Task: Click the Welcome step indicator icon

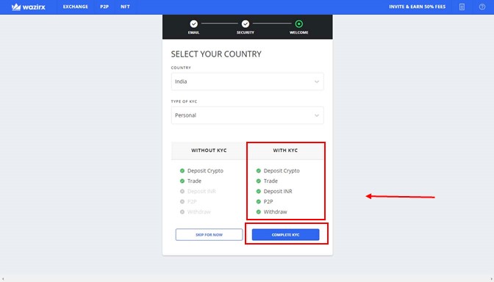Action: (x=298, y=24)
